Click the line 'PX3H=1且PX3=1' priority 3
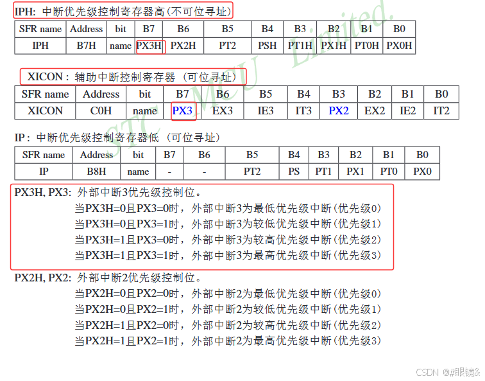 click(x=228, y=256)
